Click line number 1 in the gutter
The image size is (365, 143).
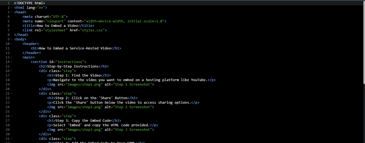coord(9,3)
